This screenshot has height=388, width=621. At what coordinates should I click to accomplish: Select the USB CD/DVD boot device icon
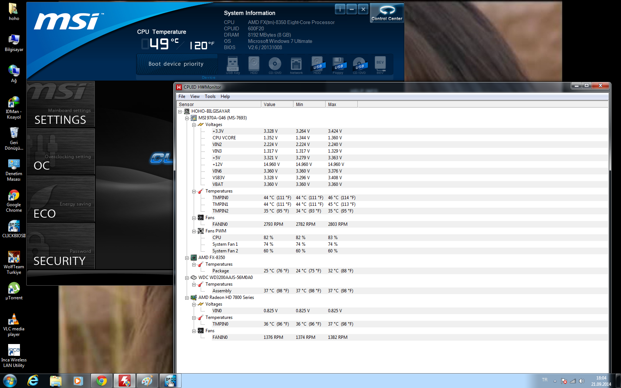[359, 65]
